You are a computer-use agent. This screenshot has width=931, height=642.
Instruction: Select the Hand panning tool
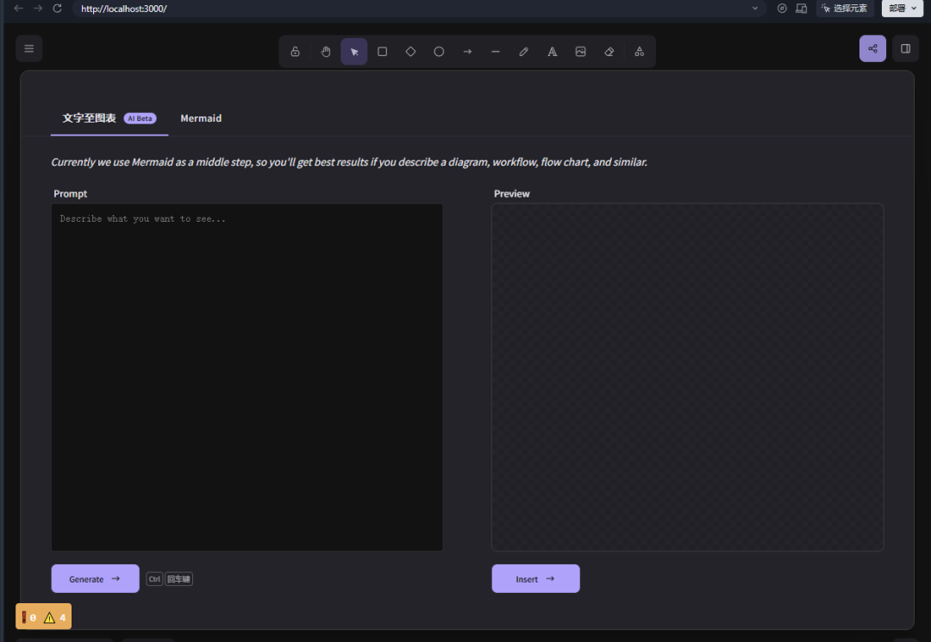[x=325, y=52]
